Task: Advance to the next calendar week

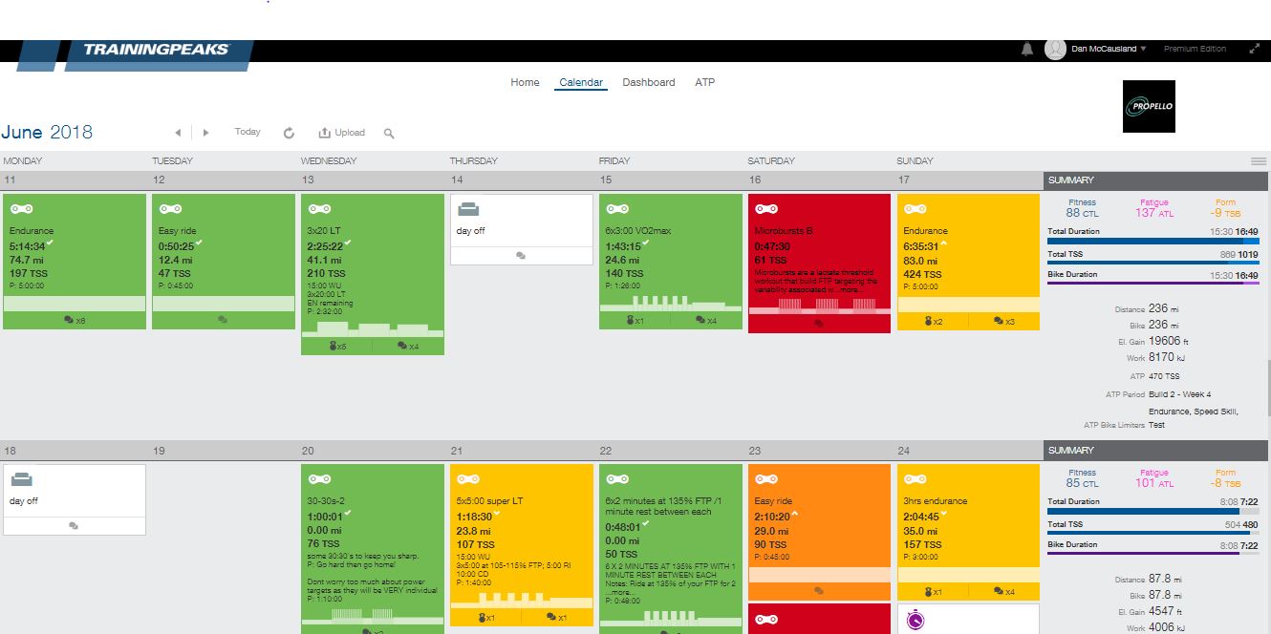Action: click(x=205, y=133)
